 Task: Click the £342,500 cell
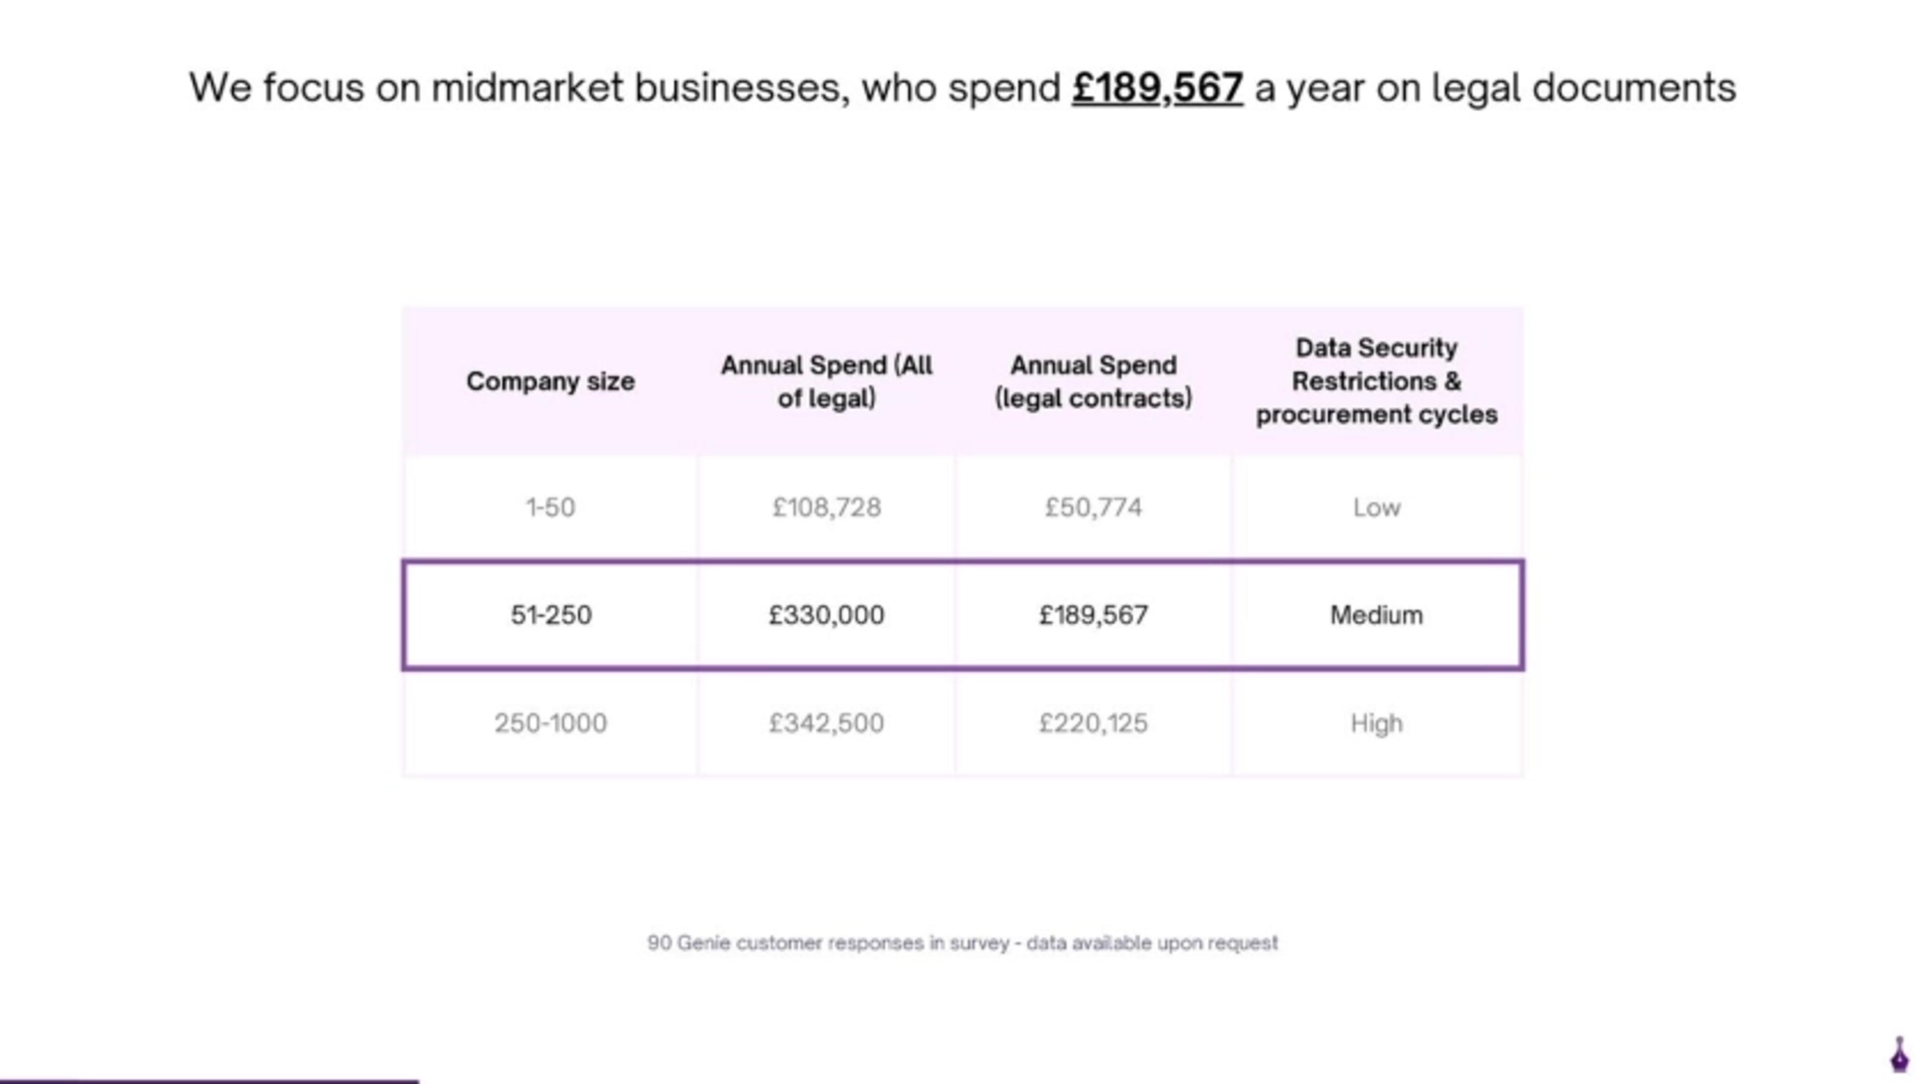pos(826,723)
